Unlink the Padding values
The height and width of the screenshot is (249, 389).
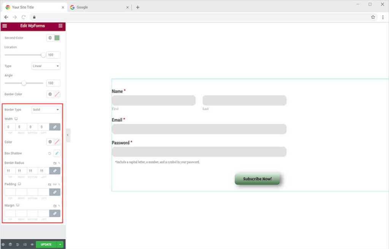click(55, 192)
